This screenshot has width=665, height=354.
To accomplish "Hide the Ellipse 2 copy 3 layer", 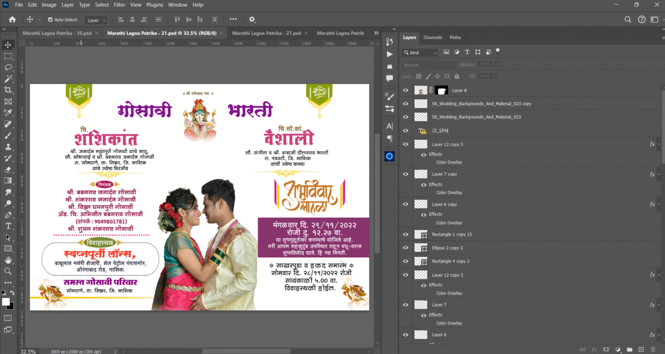I will (x=405, y=248).
